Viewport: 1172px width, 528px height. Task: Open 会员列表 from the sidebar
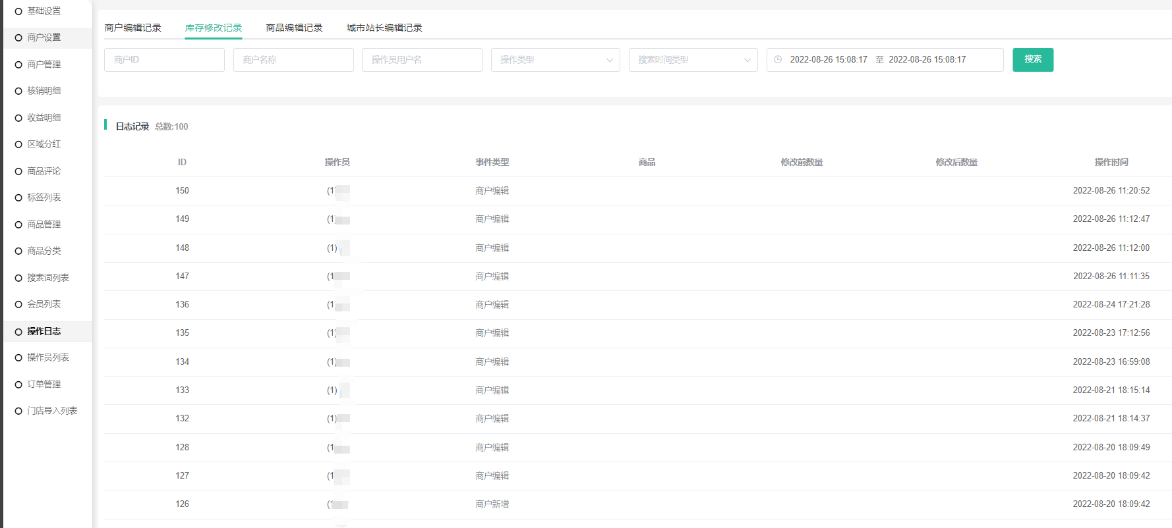[x=44, y=304]
